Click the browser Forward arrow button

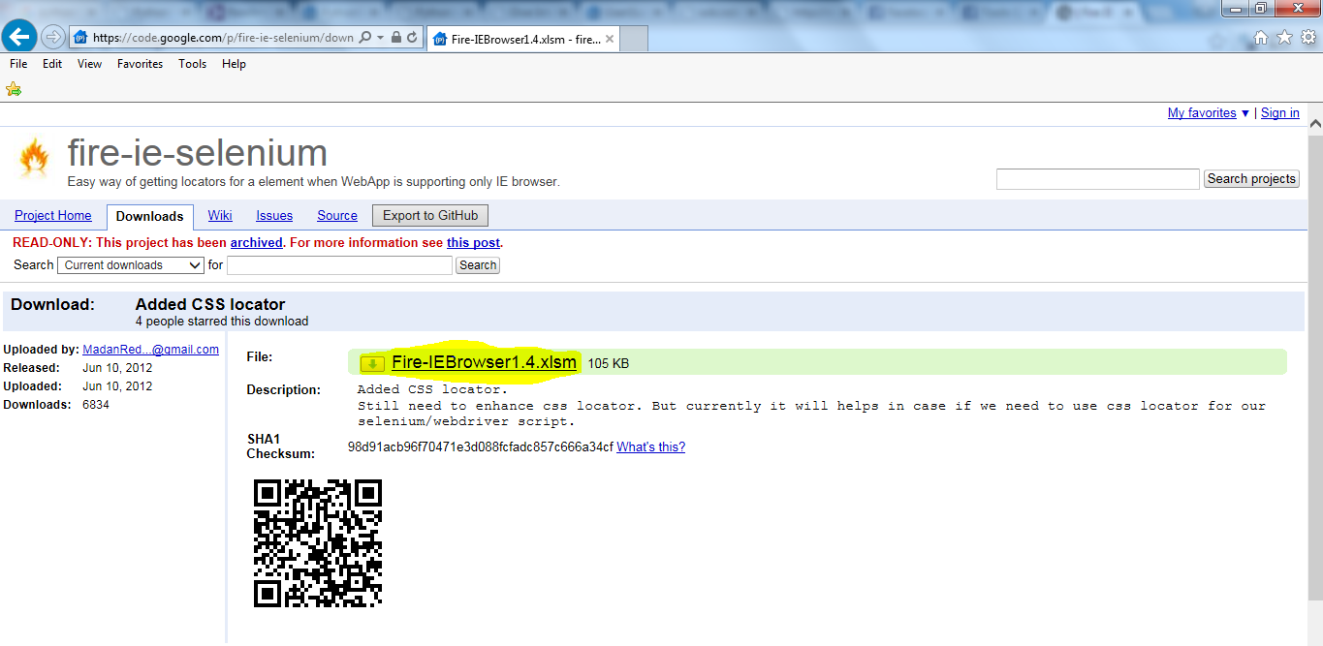pos(53,38)
